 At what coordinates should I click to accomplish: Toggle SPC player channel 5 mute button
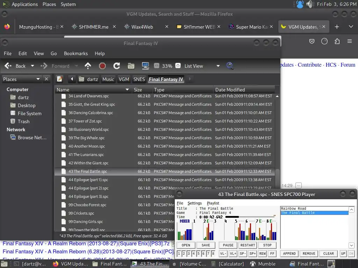click(x=199, y=253)
